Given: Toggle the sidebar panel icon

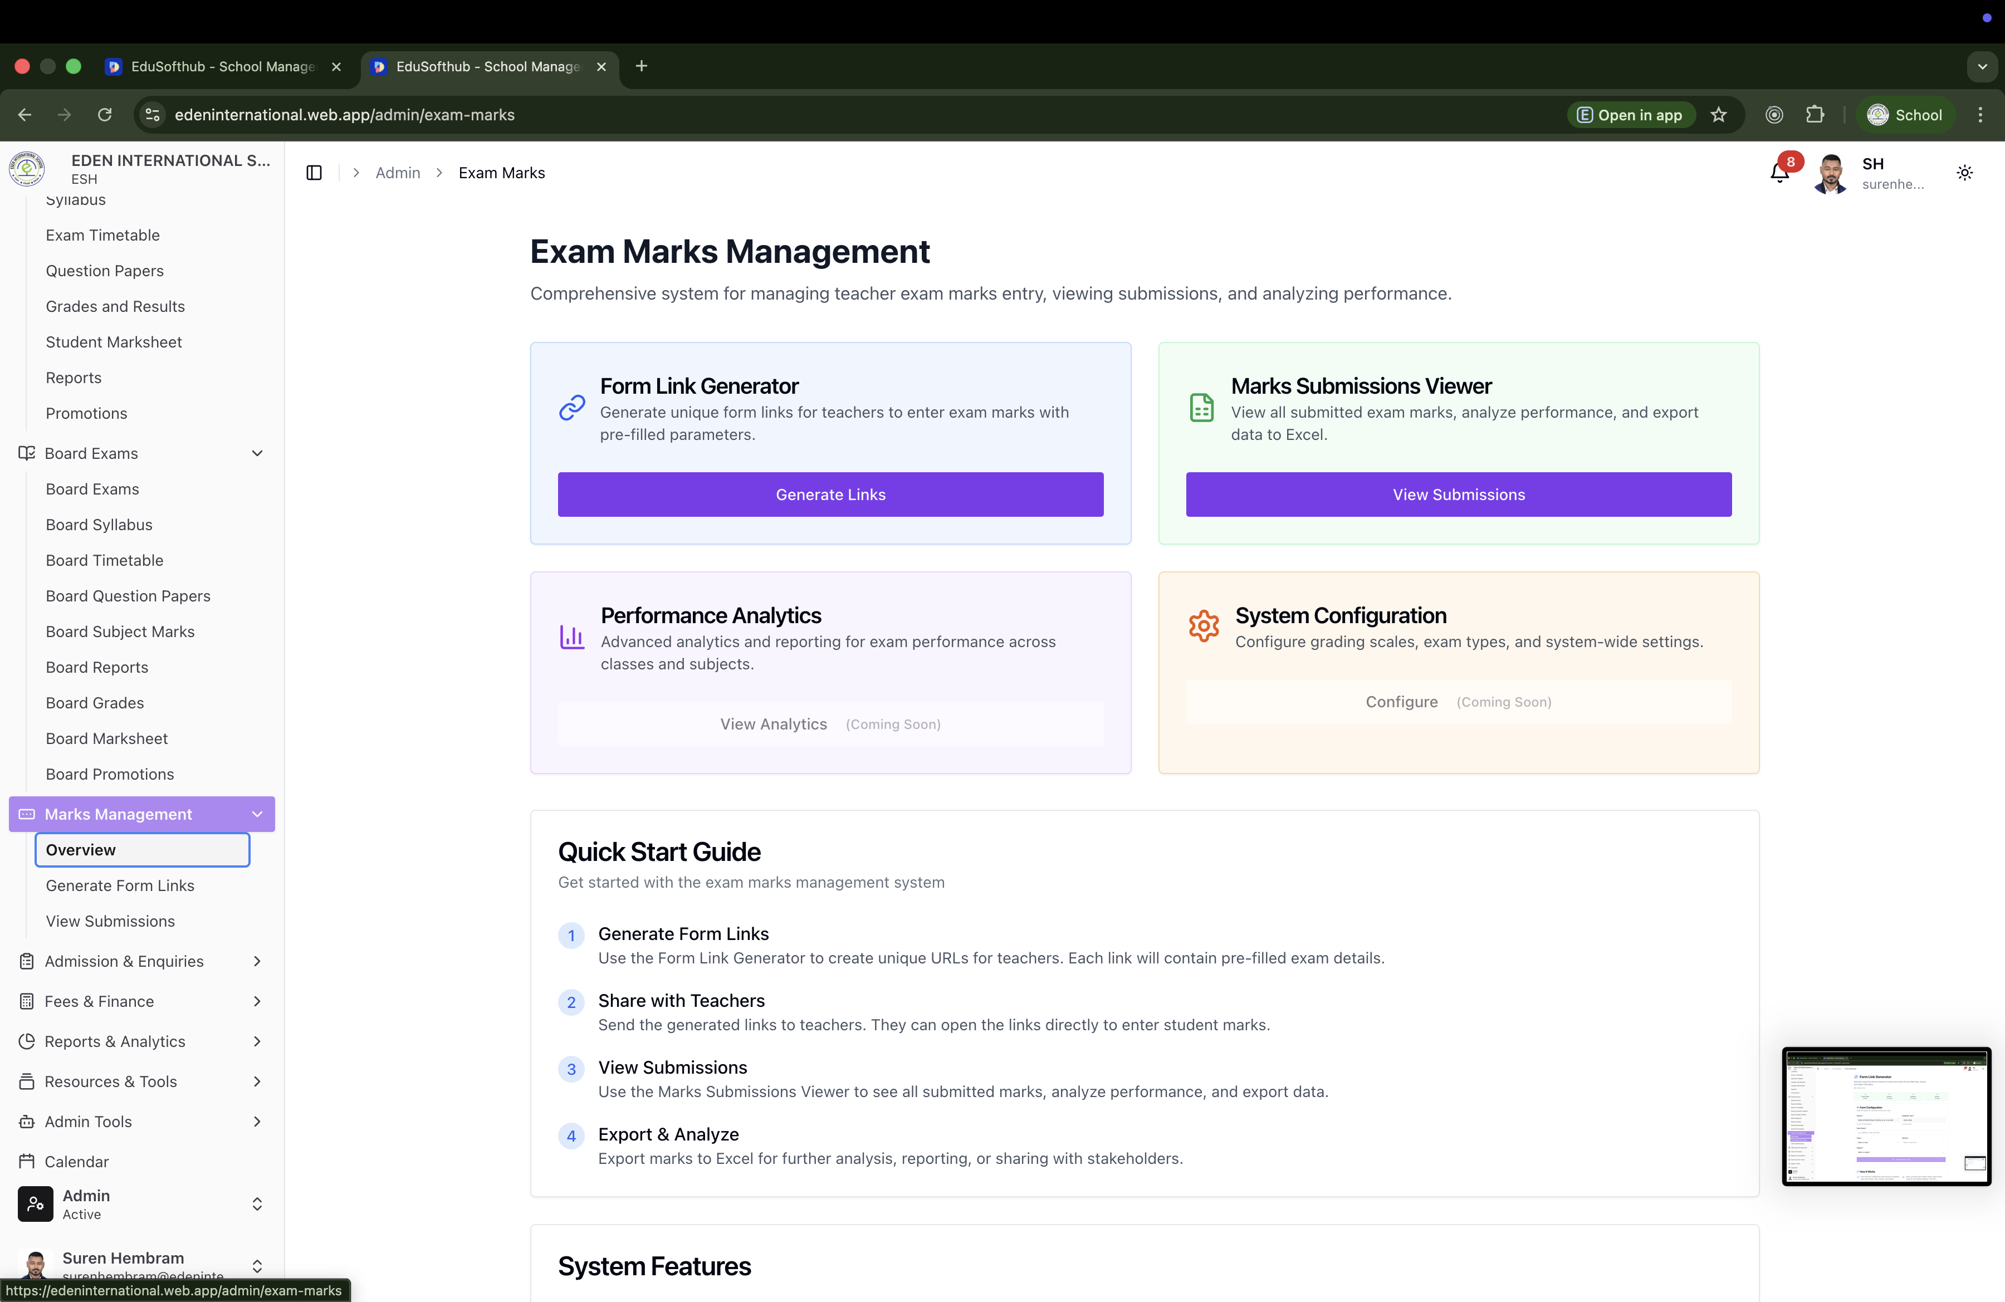Looking at the screenshot, I should coord(314,173).
